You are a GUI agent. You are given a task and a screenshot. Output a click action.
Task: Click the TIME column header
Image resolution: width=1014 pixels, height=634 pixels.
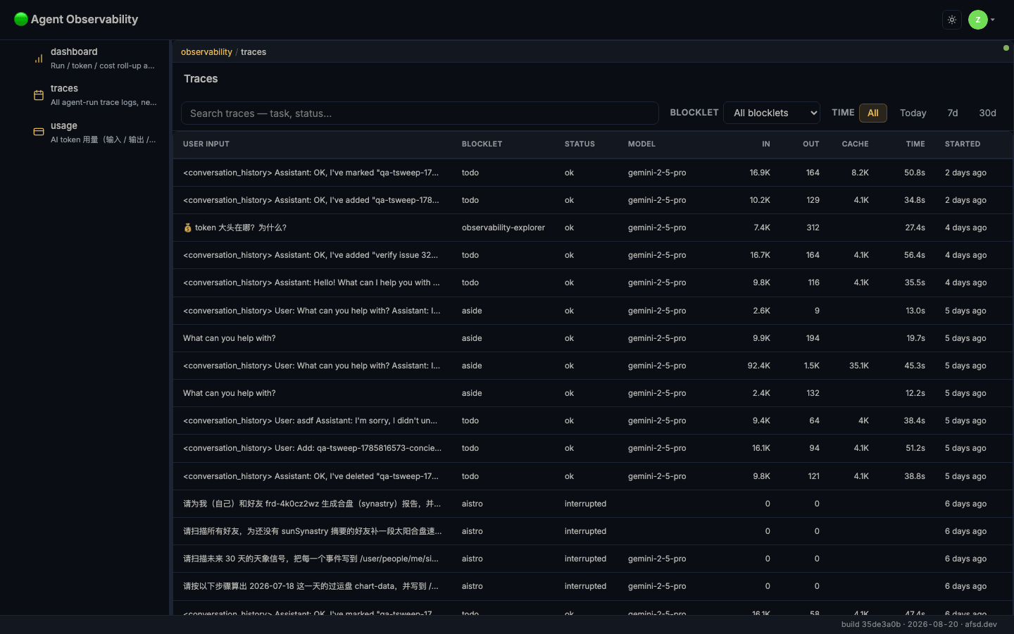[915, 144]
